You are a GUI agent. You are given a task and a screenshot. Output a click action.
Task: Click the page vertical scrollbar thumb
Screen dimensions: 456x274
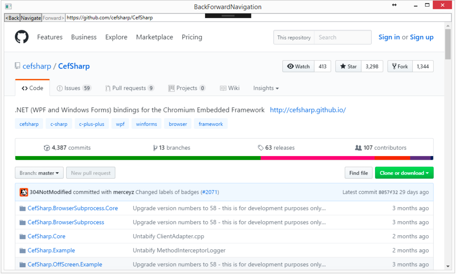click(x=448, y=44)
